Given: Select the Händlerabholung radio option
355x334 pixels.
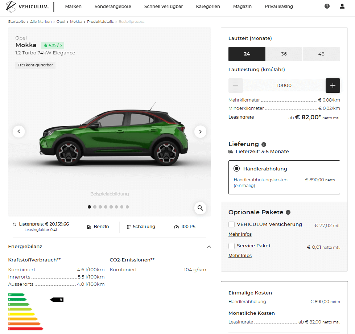Looking at the screenshot, I should click(236, 169).
